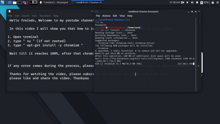Click 'Thanks for watching the video' line
Image resolution: width=220 pixels, height=124 pixels.
(x=52, y=74)
